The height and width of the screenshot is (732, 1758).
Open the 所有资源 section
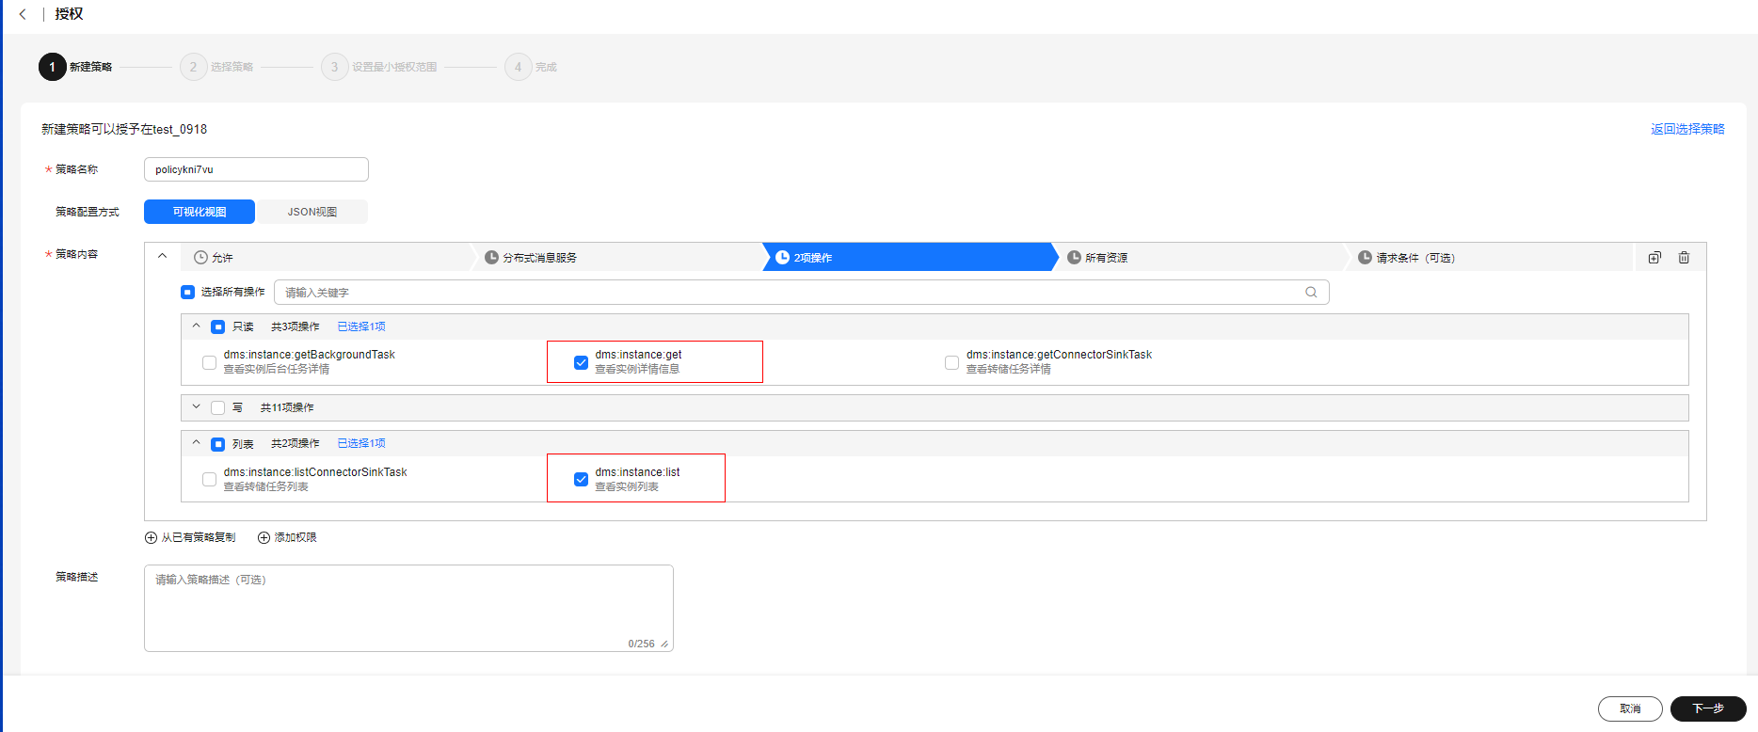point(1200,258)
